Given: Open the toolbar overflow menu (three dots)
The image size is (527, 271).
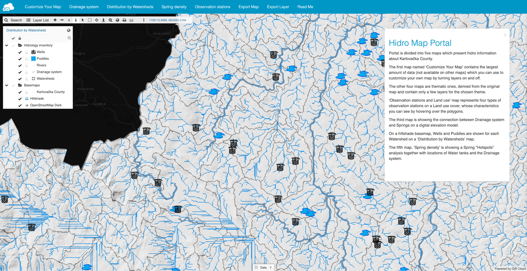Looking at the screenshot, I should click(143, 20).
